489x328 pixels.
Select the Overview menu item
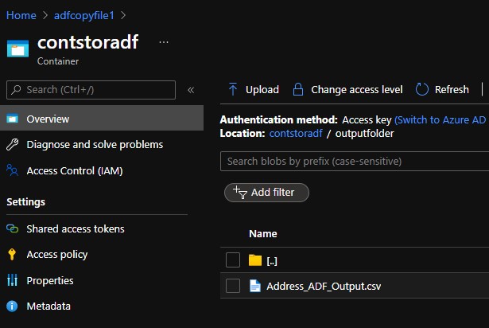click(x=102, y=118)
